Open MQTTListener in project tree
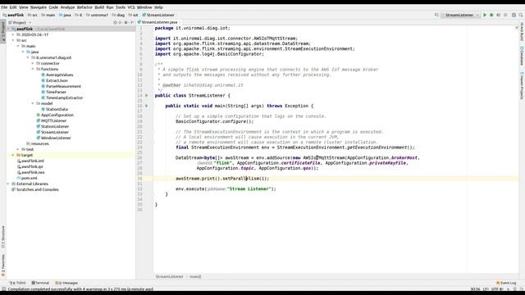 [53, 120]
